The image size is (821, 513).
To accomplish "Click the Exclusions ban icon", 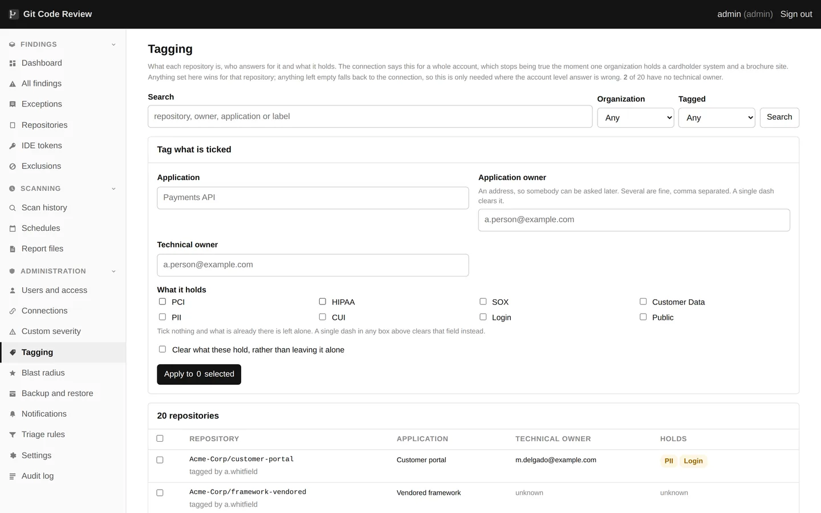I will [13, 166].
